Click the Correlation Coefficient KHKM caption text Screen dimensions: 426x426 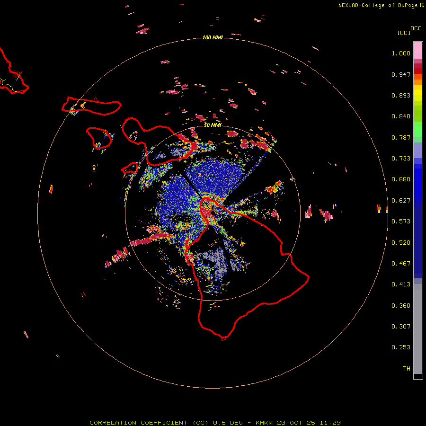[x=215, y=423]
